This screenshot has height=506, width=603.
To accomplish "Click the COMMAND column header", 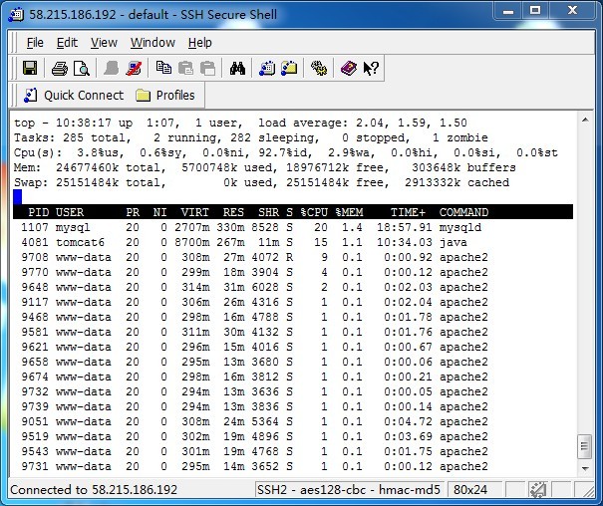I will pos(463,212).
